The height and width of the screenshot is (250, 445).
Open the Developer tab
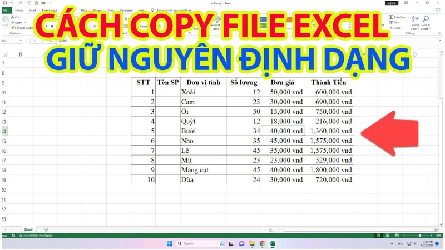[126, 10]
